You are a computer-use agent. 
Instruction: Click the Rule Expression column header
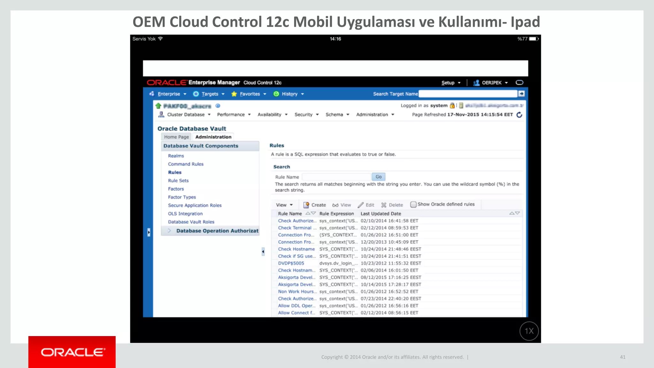pos(337,214)
